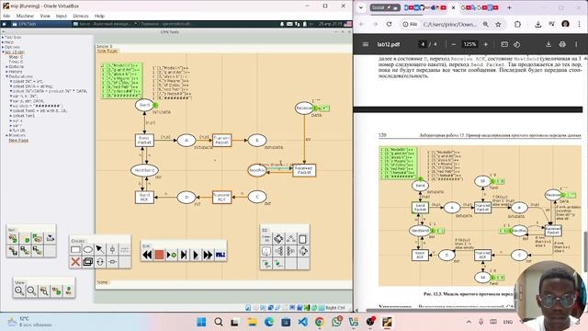
Task: Collapse the lab_12.cpn tree node
Action: tap(3, 51)
